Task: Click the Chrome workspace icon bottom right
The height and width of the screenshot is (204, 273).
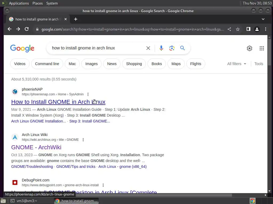Action: [x=252, y=201]
